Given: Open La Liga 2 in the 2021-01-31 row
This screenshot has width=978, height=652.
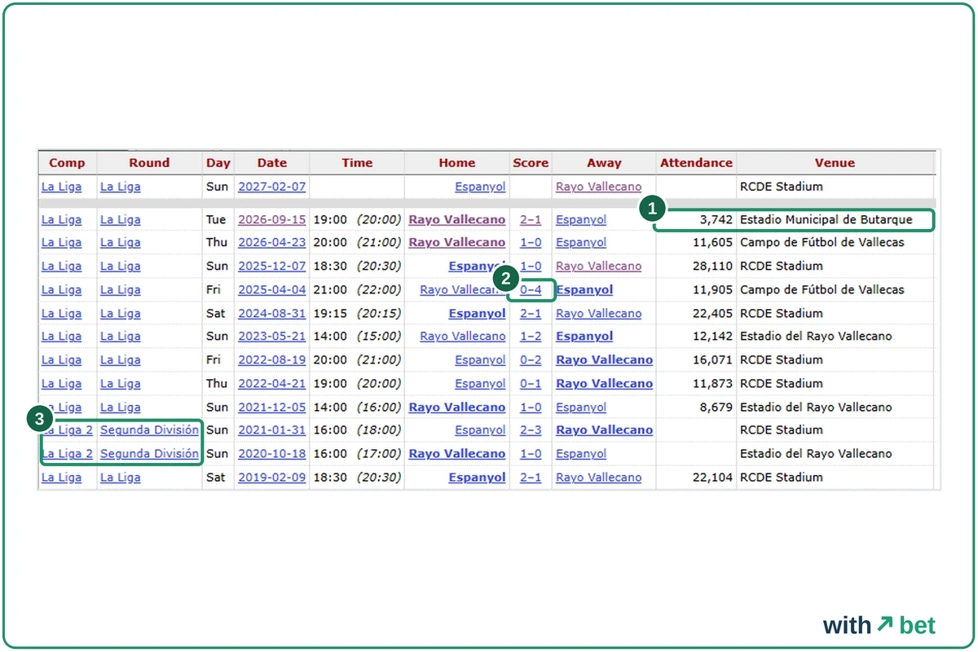Looking at the screenshot, I should 67,430.
